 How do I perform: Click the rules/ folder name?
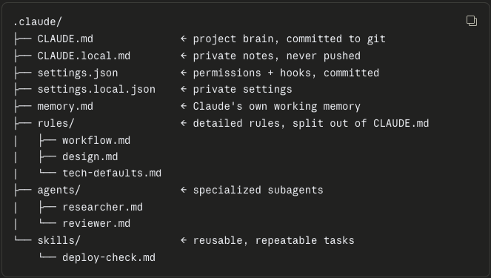pos(56,123)
